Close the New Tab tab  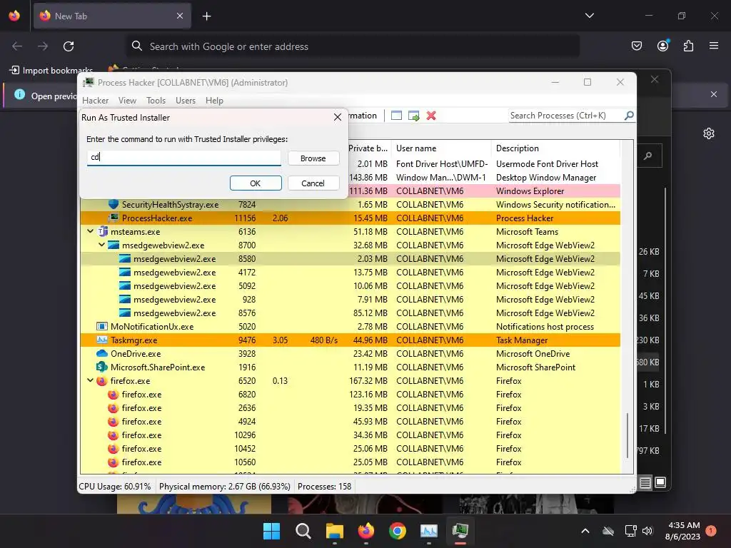(x=180, y=16)
